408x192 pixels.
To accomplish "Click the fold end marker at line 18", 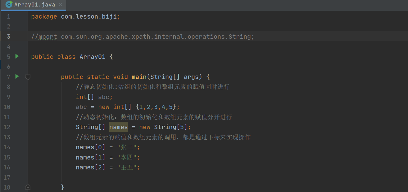I will coord(28,187).
